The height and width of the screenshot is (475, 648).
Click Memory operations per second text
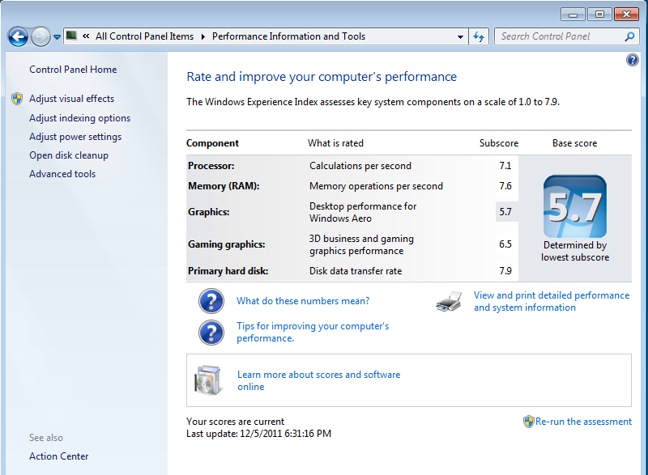376,186
